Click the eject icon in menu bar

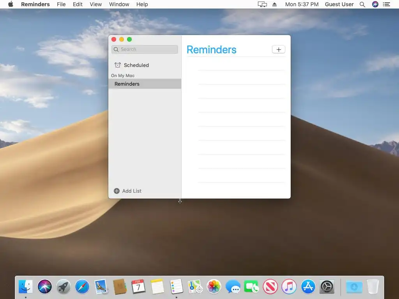[x=274, y=4]
